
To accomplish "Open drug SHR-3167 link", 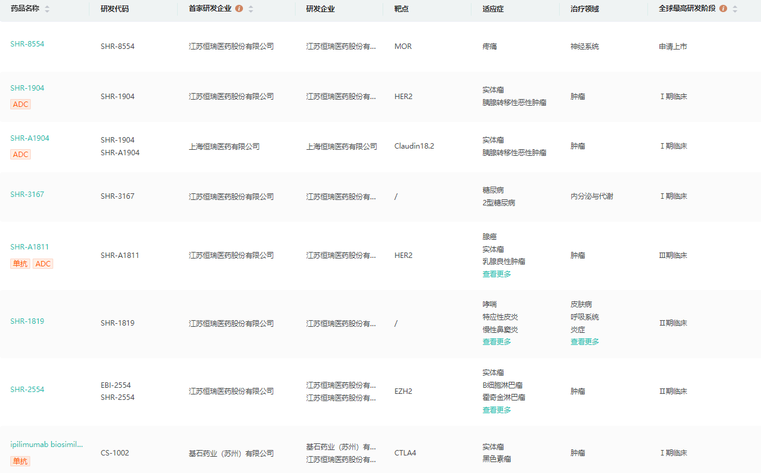I will point(27,195).
